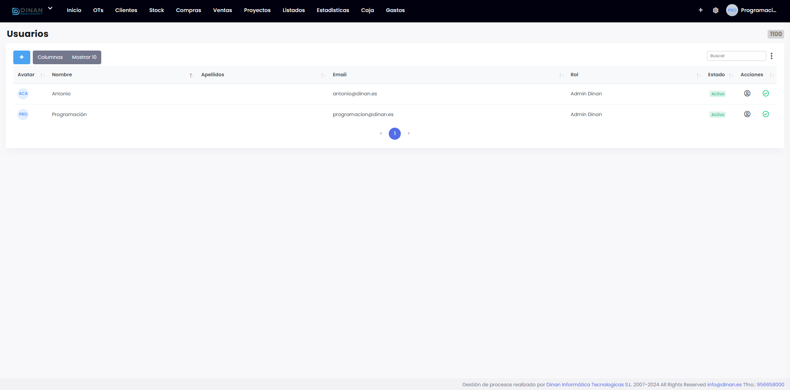Toggle green check status for Programación

pos(766,114)
